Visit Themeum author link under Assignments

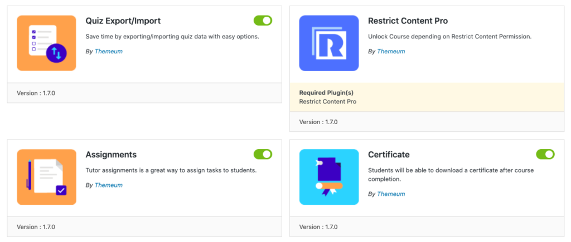coord(109,185)
